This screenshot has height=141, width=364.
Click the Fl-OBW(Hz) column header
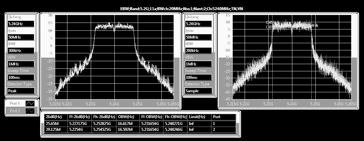pyautogui.click(x=151, y=117)
